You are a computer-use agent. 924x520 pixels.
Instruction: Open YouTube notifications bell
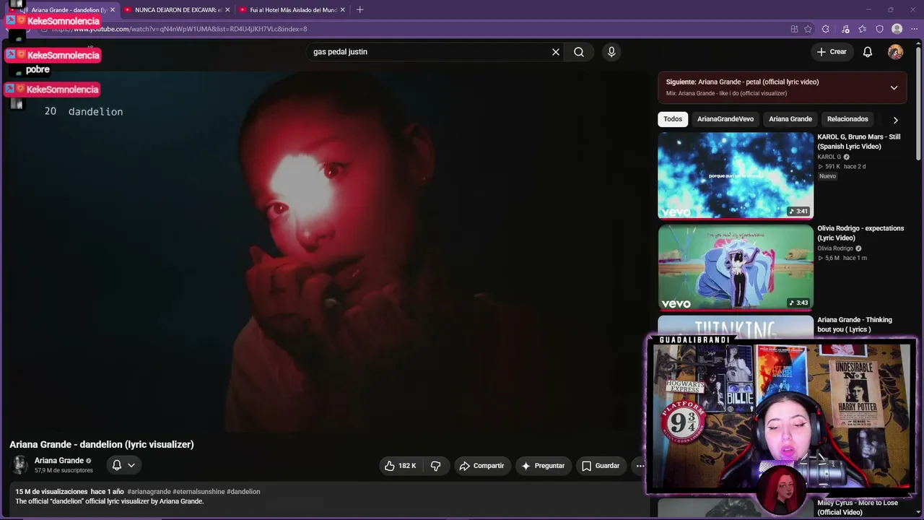click(x=868, y=52)
